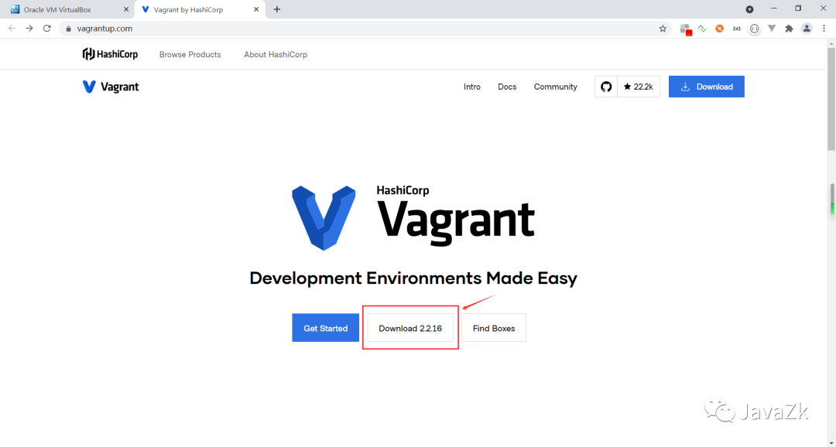
Task: Bookmark this page with the star icon
Action: pyautogui.click(x=663, y=29)
